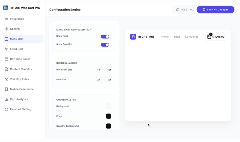This screenshot has width=240, height=142.
Task: Click the Cart Analytics bar chart icon
Action: coord(6,99)
